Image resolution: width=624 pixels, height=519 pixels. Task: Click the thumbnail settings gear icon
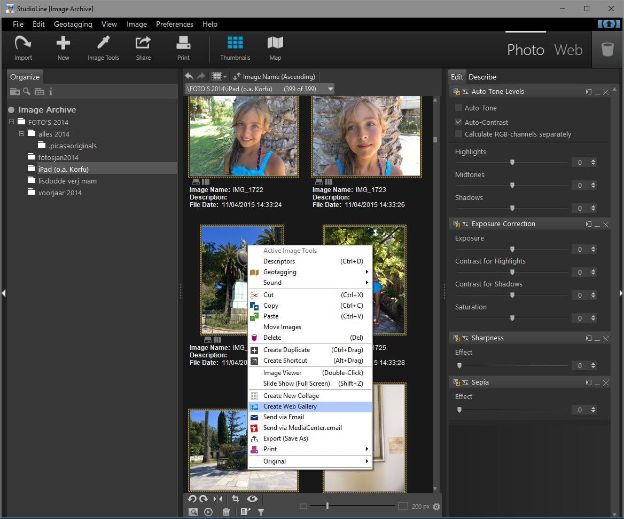point(436,507)
